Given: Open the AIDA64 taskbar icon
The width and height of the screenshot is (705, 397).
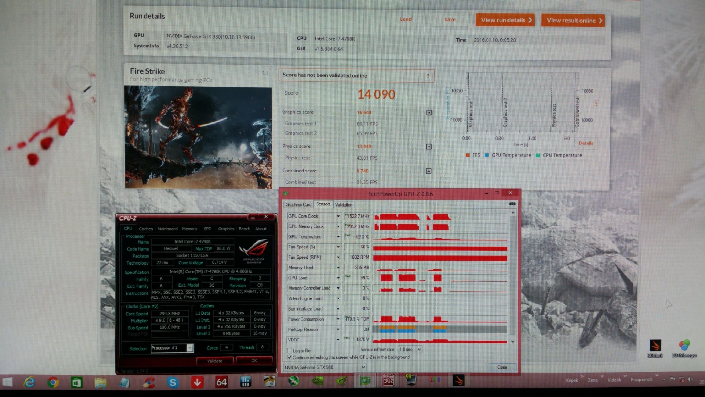Looking at the screenshot, I should click(221, 382).
